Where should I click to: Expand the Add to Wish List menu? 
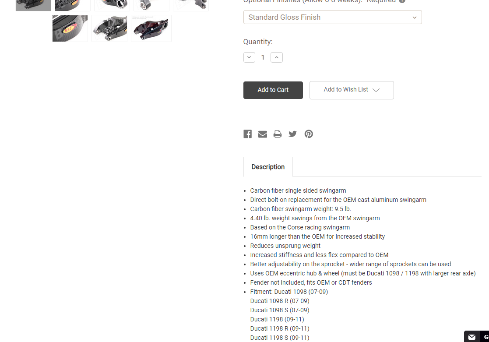(352, 90)
